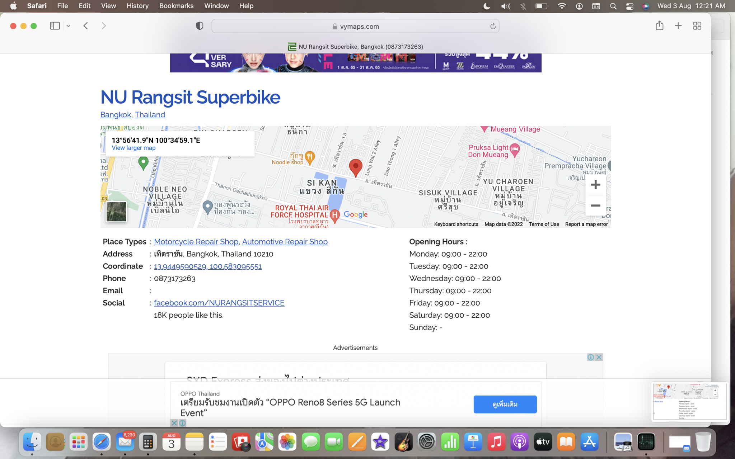The width and height of the screenshot is (735, 459).
Task: Open FaceTime from the Dock
Action: [334, 442]
